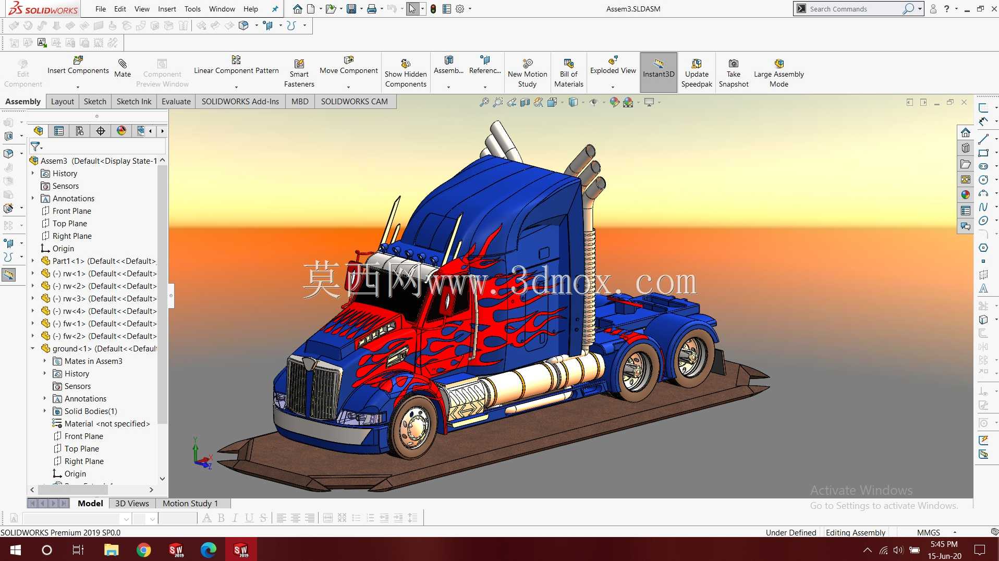Click Update Speedpak
Viewport: 999px width, 561px height.
(697, 73)
